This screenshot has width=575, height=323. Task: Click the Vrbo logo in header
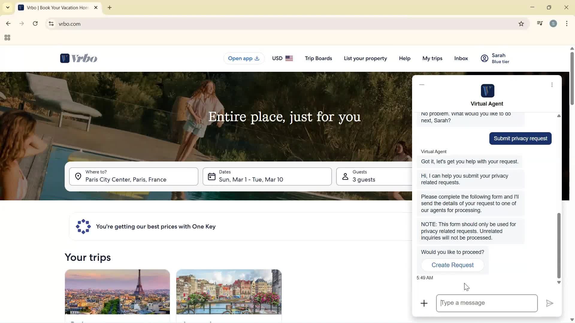78,58
